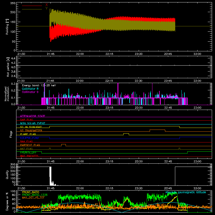Click 22:15 tick label under pointing plot
Screen dimensions: 215x215
(x=109, y=54)
